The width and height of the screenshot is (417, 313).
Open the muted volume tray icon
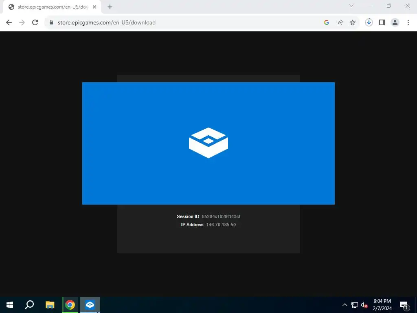(x=364, y=305)
